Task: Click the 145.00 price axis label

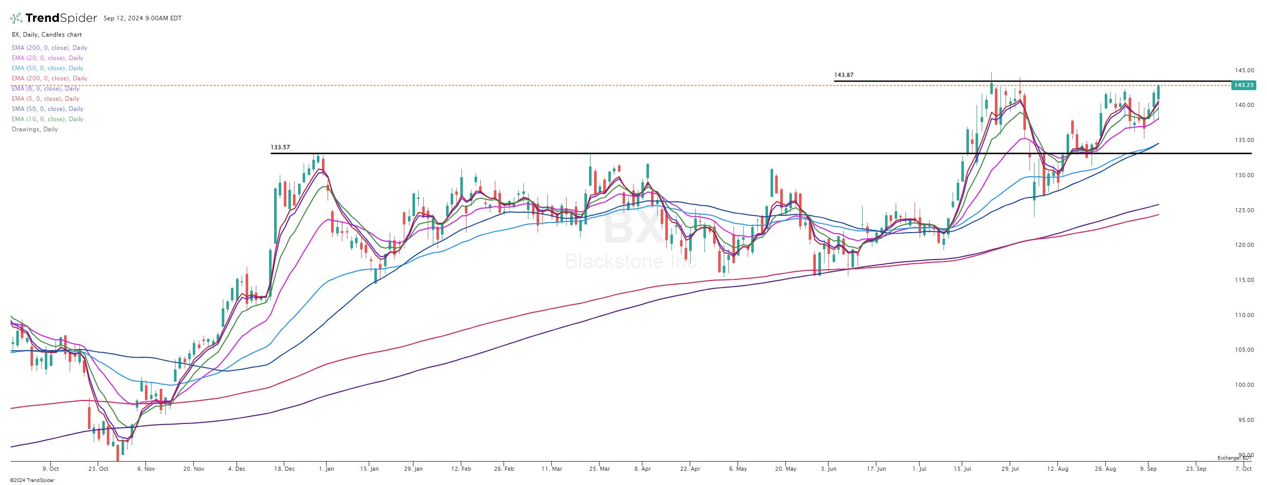Action: [1244, 70]
